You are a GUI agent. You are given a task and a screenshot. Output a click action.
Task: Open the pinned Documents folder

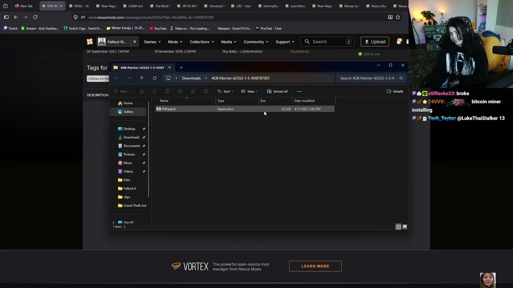[131, 146]
